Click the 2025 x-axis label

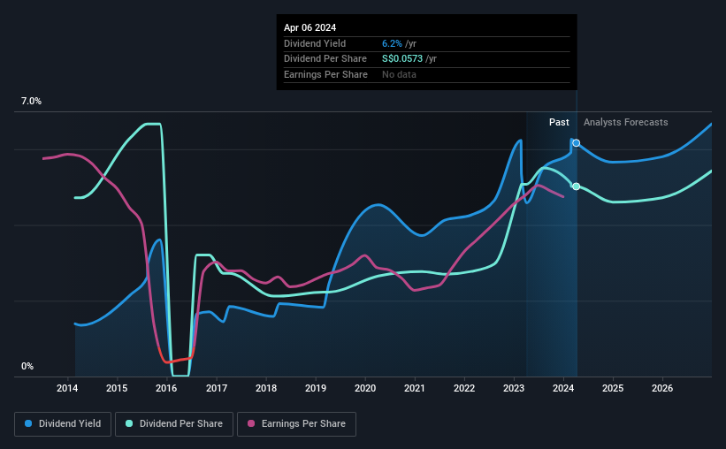(613, 388)
